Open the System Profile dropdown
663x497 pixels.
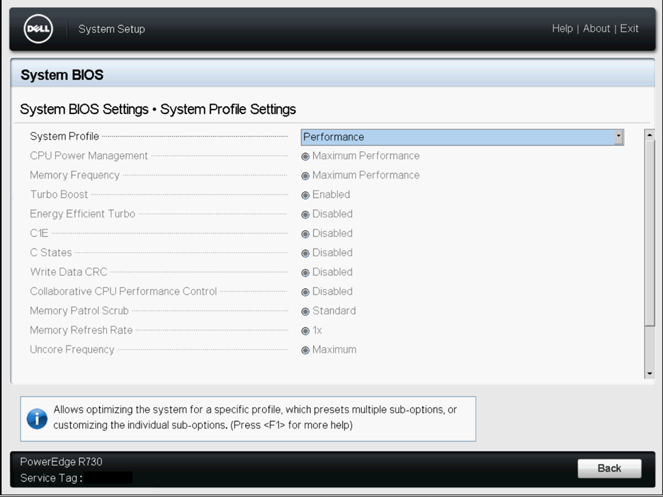[x=462, y=137]
